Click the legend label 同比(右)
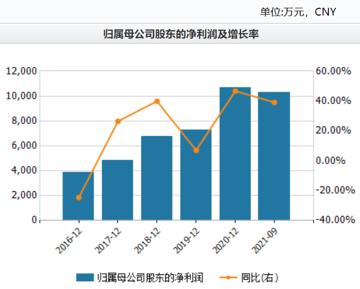 tap(260, 278)
